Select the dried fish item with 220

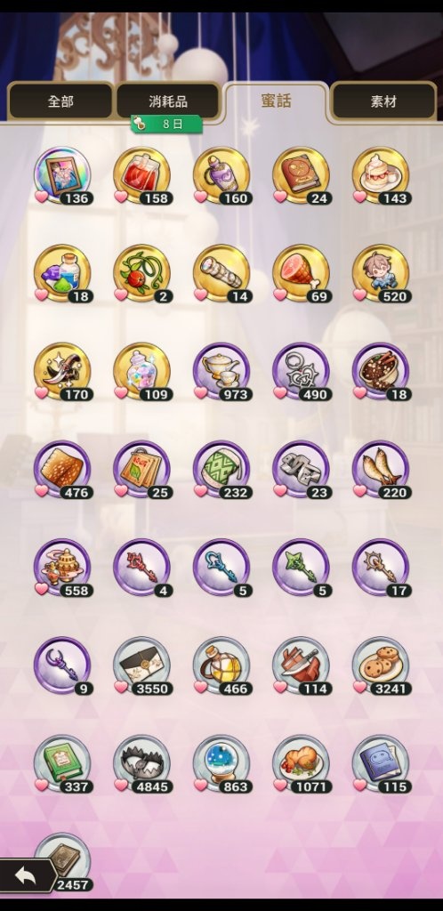click(x=381, y=470)
